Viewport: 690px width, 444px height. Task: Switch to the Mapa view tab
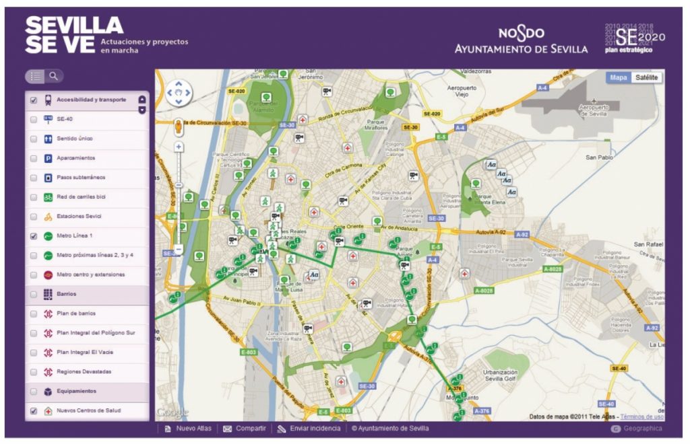click(x=619, y=78)
